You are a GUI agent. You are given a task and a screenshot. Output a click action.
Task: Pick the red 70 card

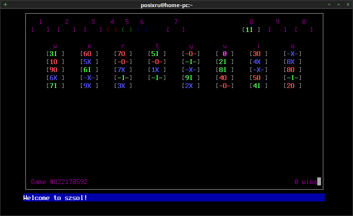click(123, 54)
